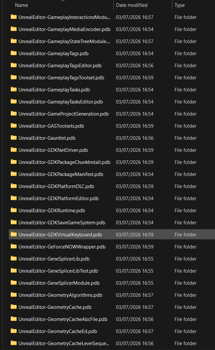
Task: Select UnrealEditor-GameplayTasksEditor.pdb name
Action: (61, 102)
